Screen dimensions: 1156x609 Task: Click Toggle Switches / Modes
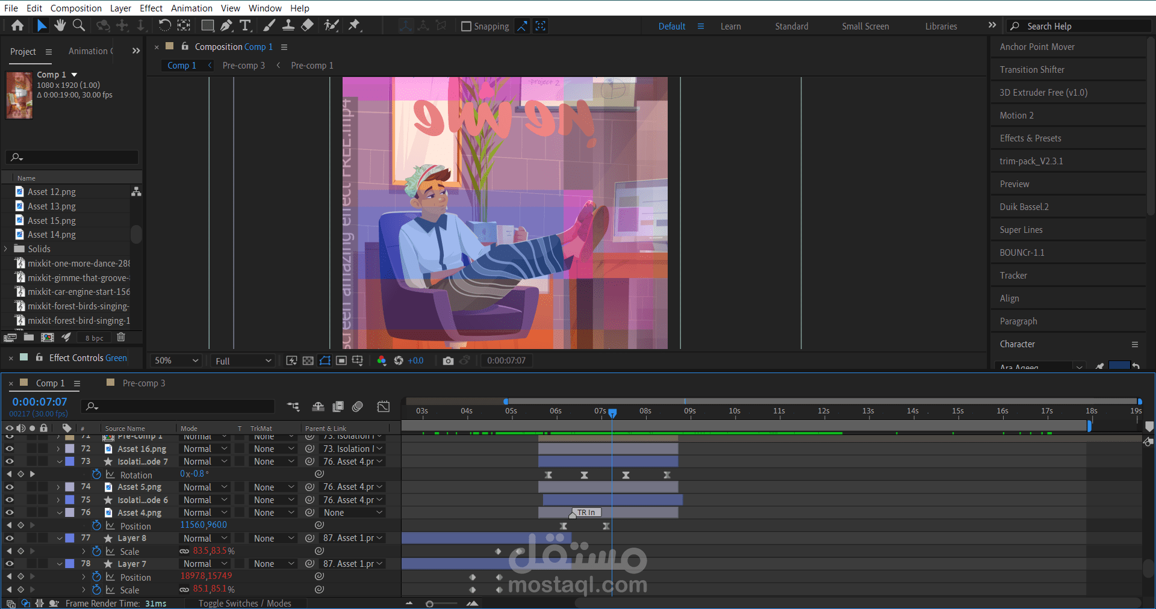point(245,603)
